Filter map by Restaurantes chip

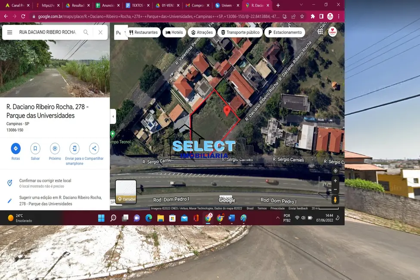143,32
